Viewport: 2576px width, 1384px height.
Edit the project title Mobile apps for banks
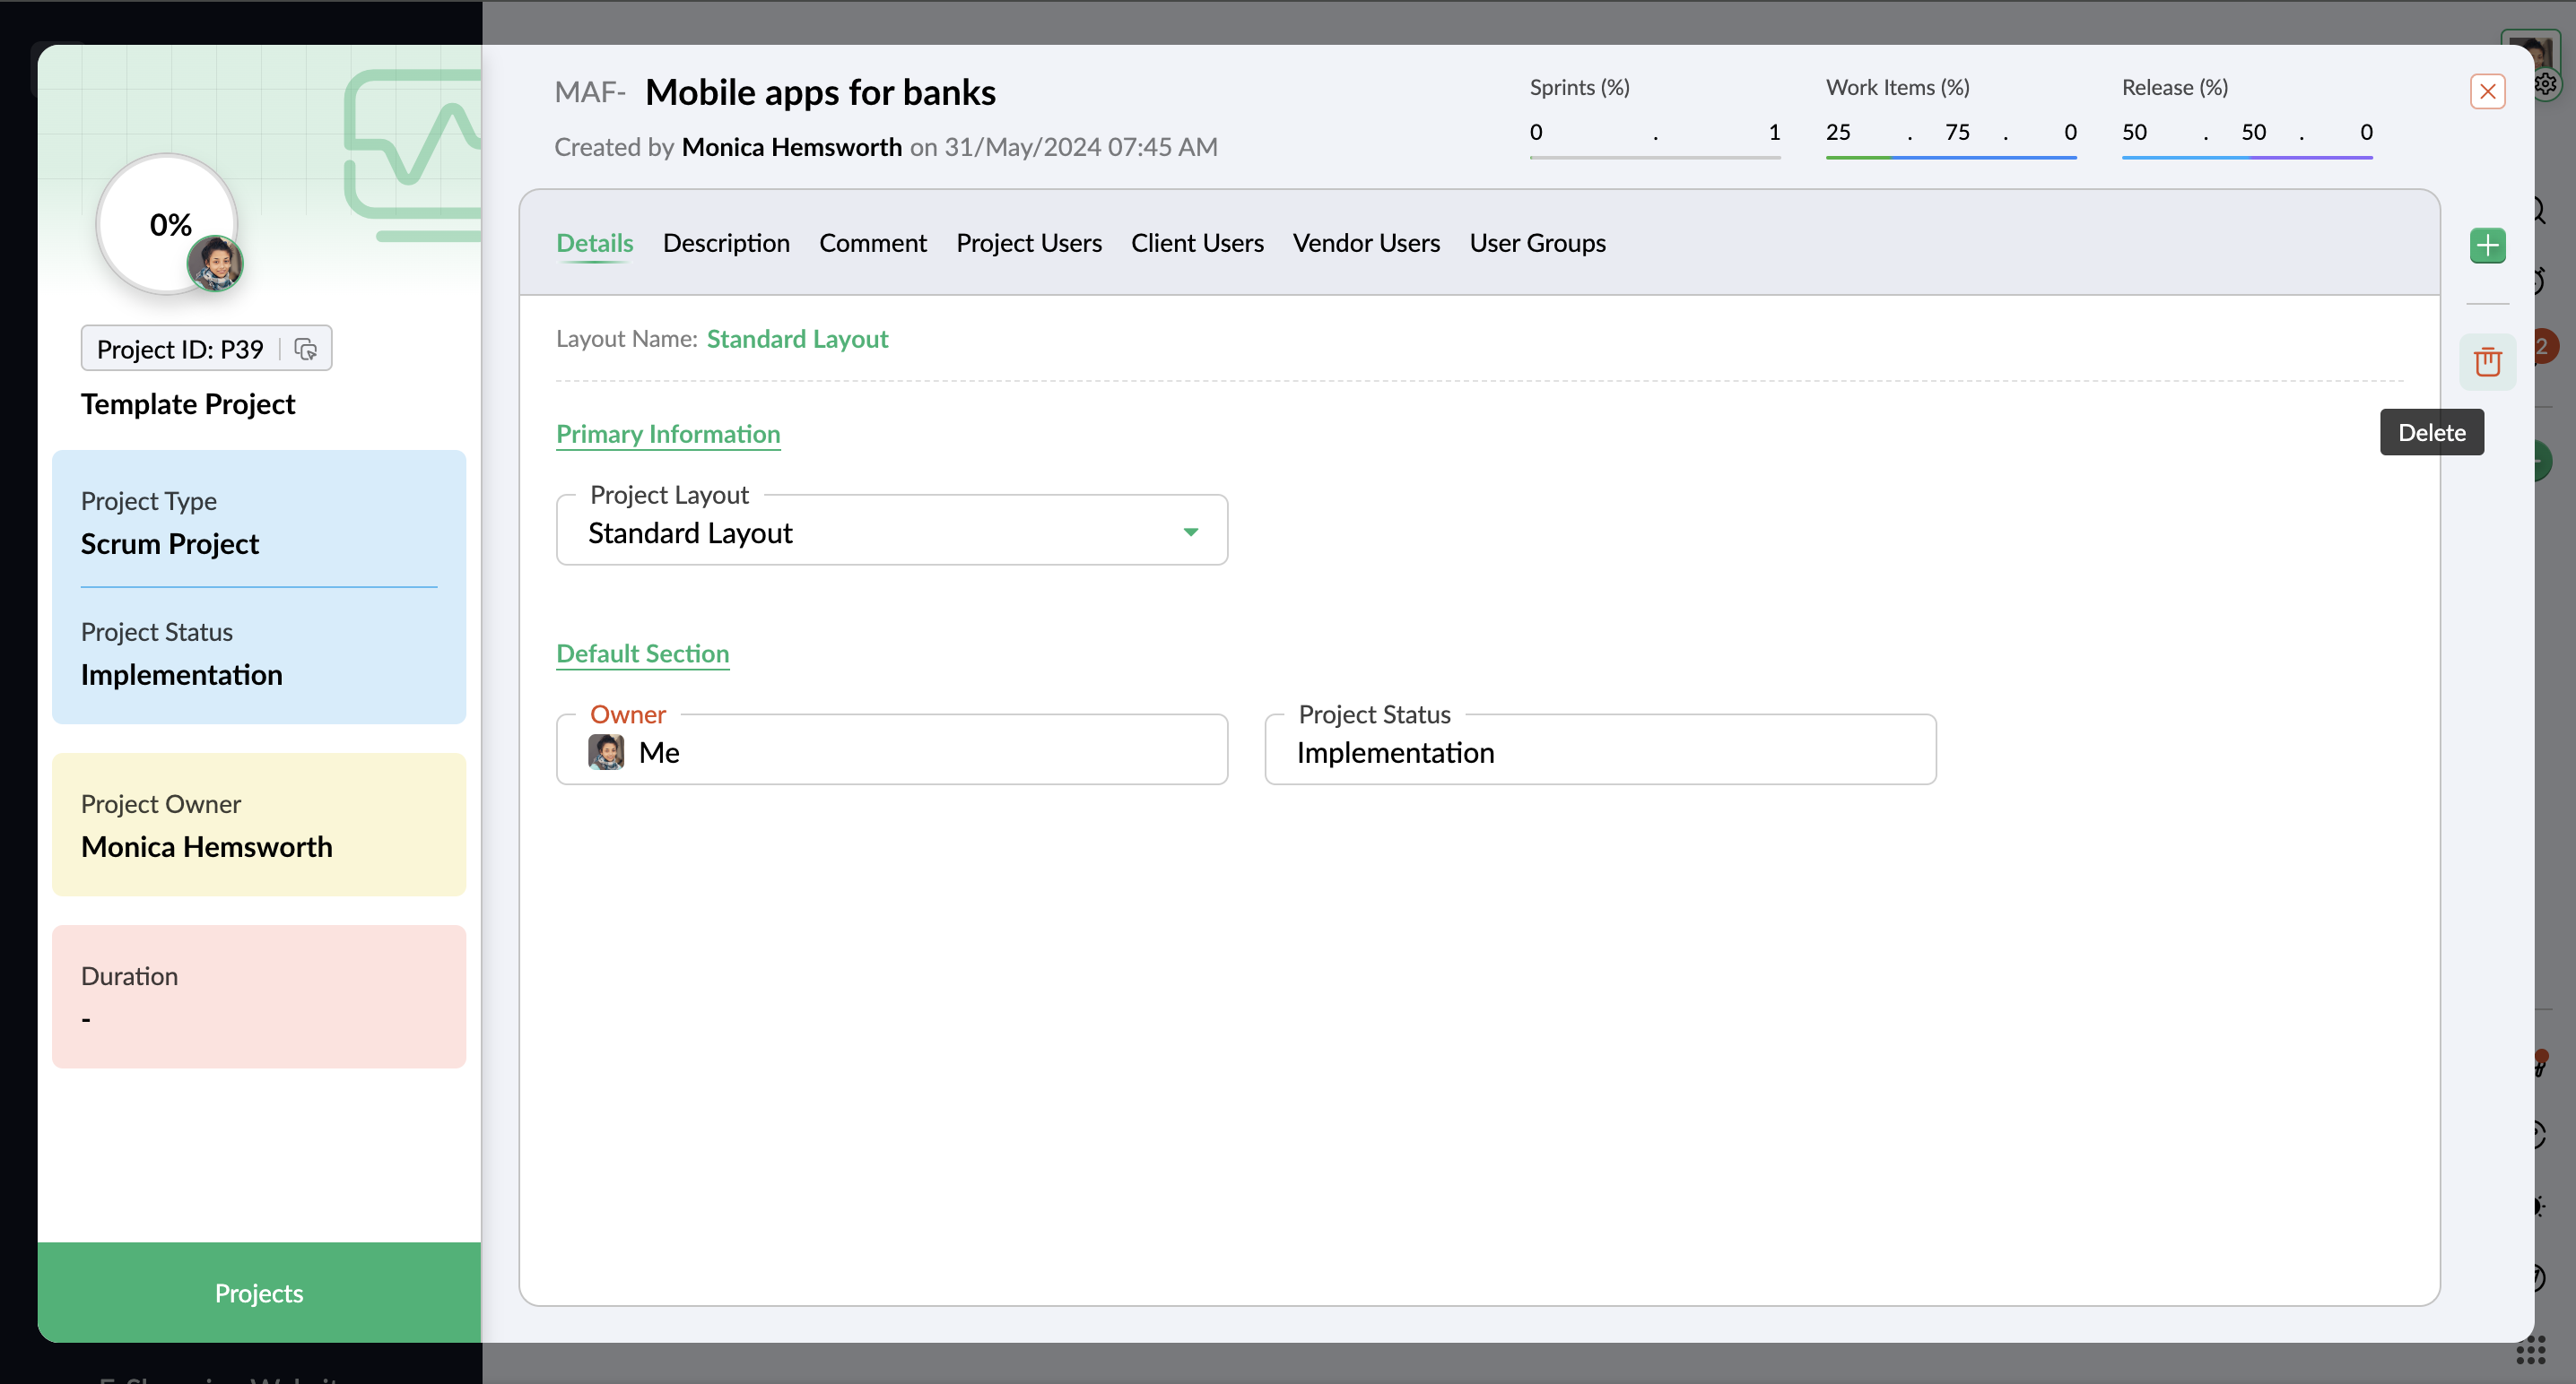pos(820,92)
